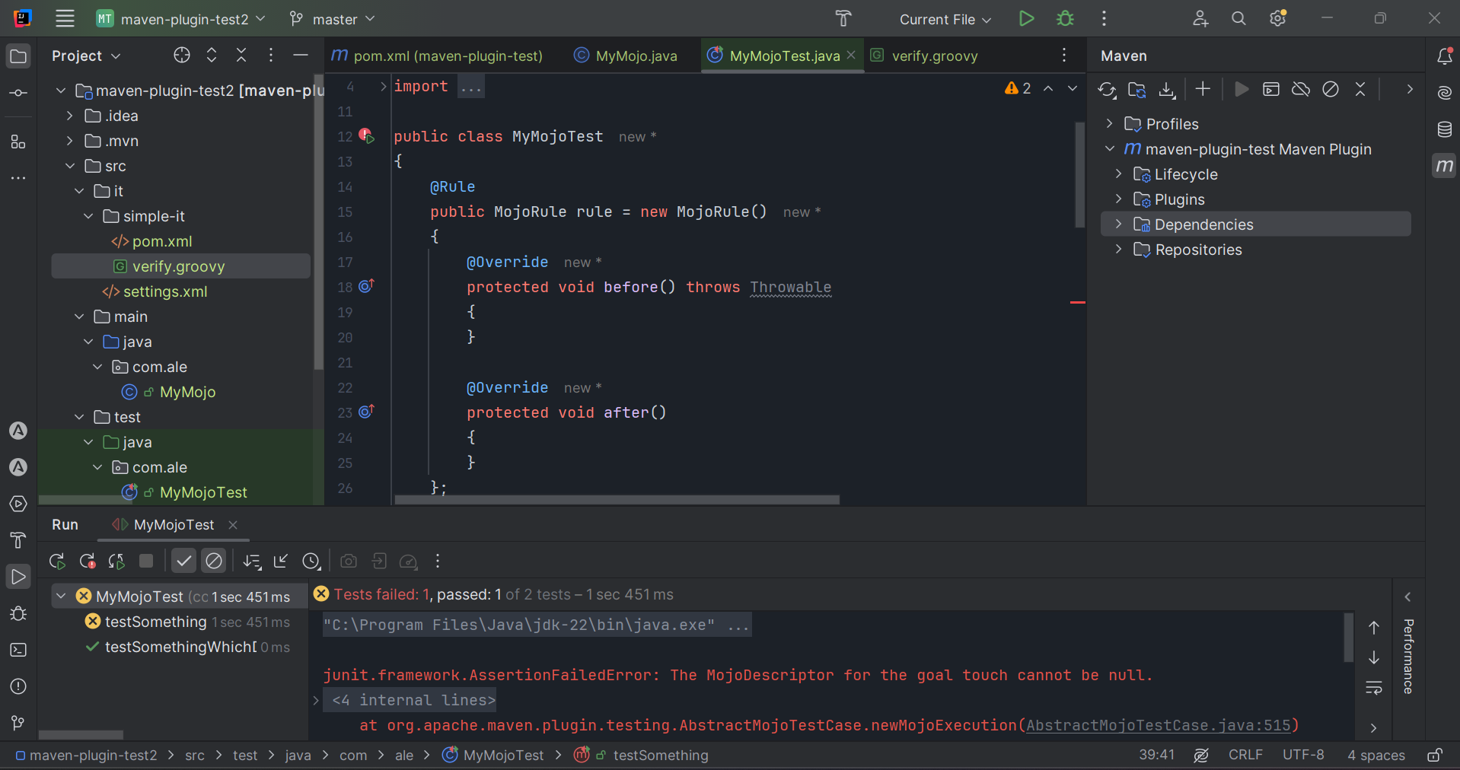
Task: Click UTF-8 encoding in status bar
Action: pyautogui.click(x=1303, y=755)
